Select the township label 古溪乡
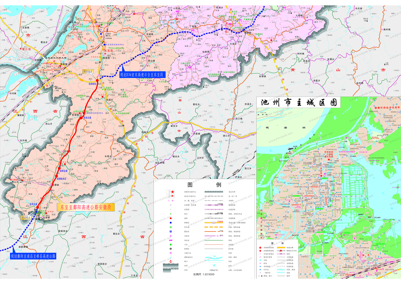Screen dimensions: 401x284 (248, 104)
